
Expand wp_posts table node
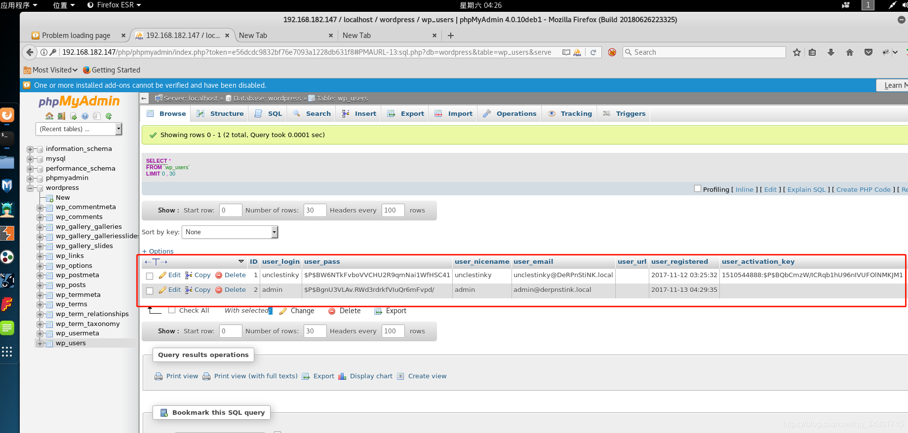[x=40, y=285]
